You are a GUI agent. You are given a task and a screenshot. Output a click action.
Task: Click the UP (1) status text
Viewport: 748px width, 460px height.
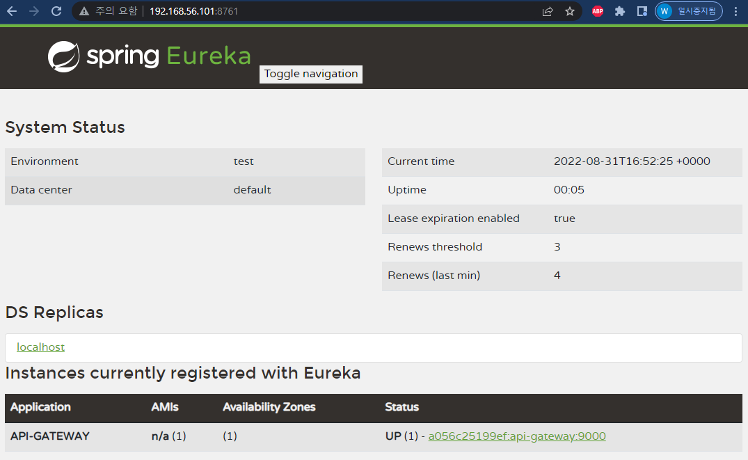coord(401,436)
